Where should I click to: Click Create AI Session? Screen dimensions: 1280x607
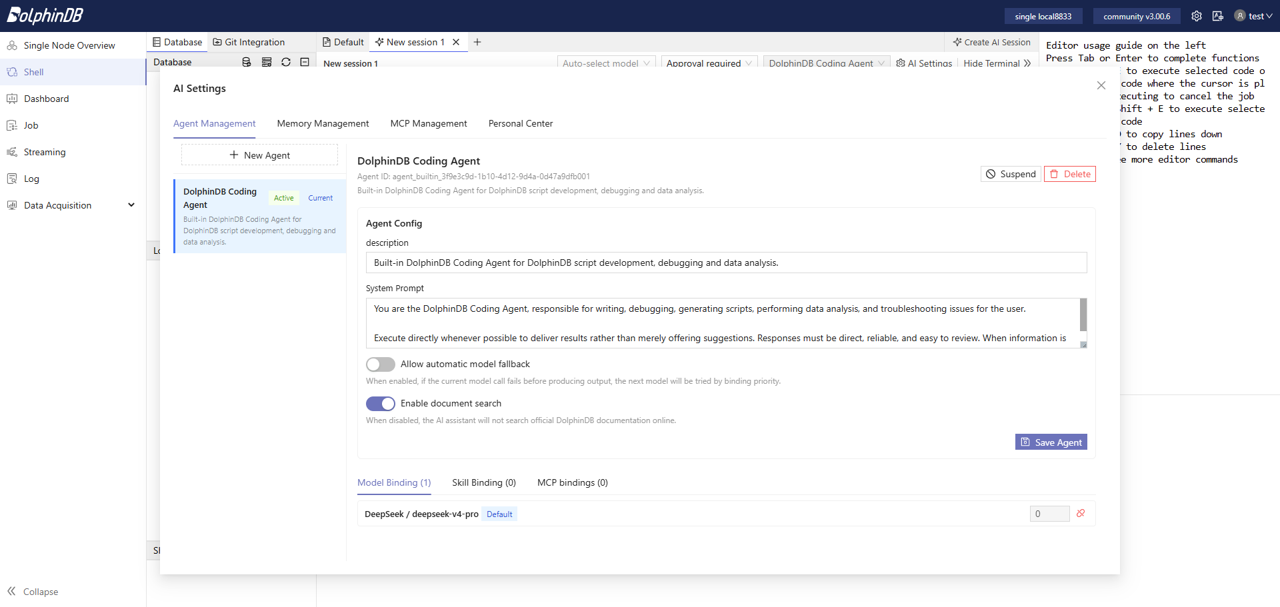coord(991,42)
